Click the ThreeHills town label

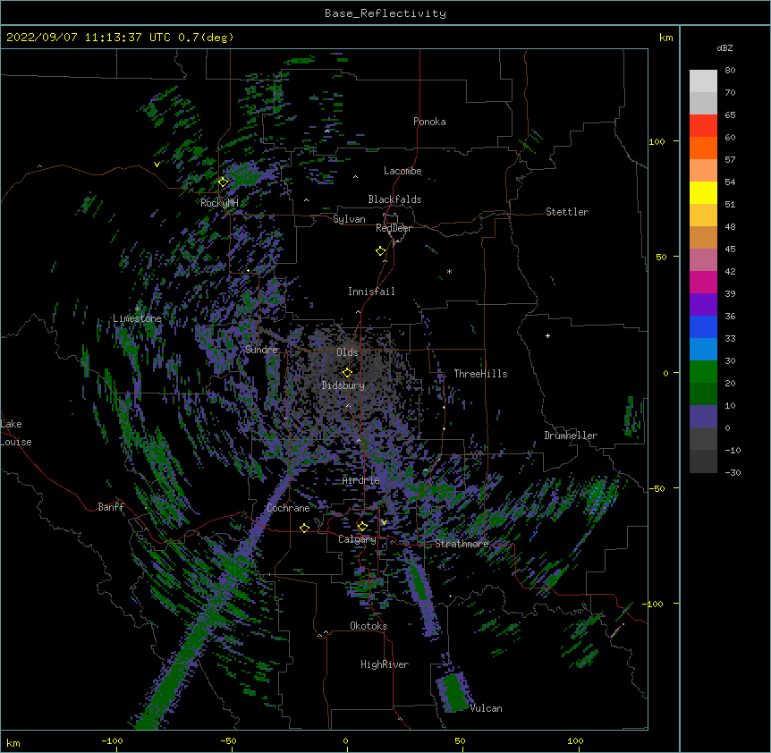click(x=480, y=374)
